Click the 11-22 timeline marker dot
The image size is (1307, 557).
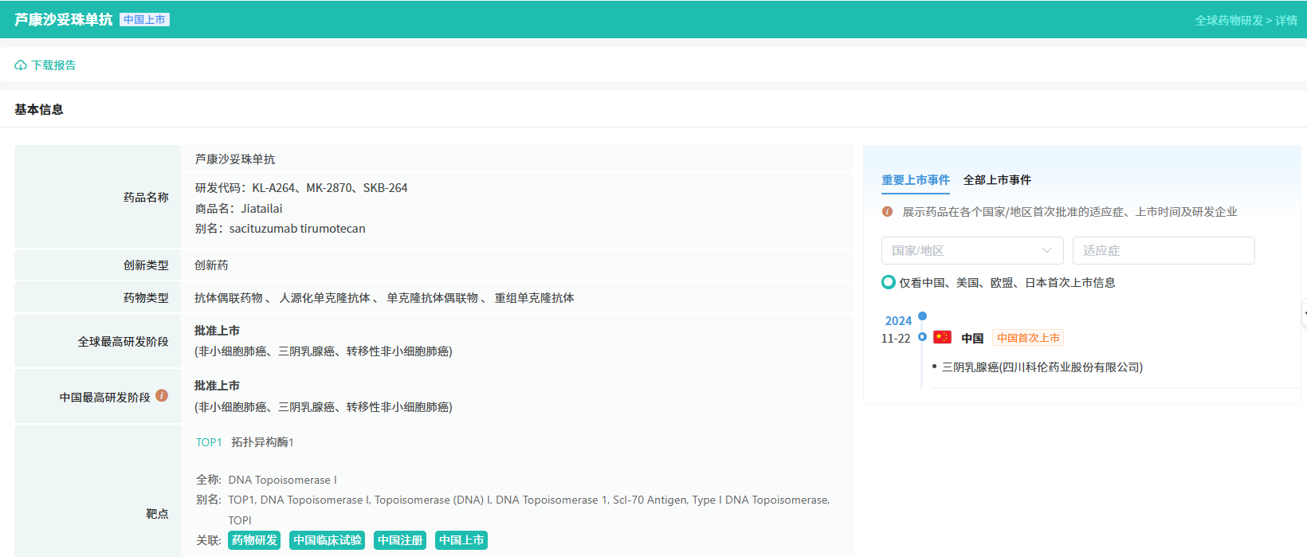(x=922, y=337)
